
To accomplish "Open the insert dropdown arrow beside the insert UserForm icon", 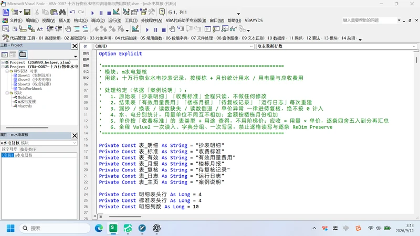I will pyautogui.click(x=20, y=12).
